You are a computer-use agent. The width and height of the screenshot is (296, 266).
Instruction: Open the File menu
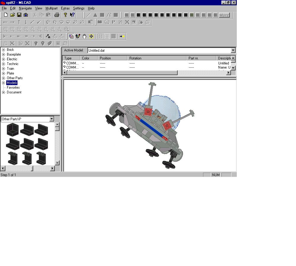[4, 8]
